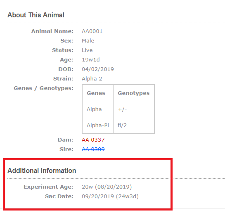Click the Sac Date value 09/20/2019 (24w3d)
Screen dimensions: 225x220
[x=110, y=196]
